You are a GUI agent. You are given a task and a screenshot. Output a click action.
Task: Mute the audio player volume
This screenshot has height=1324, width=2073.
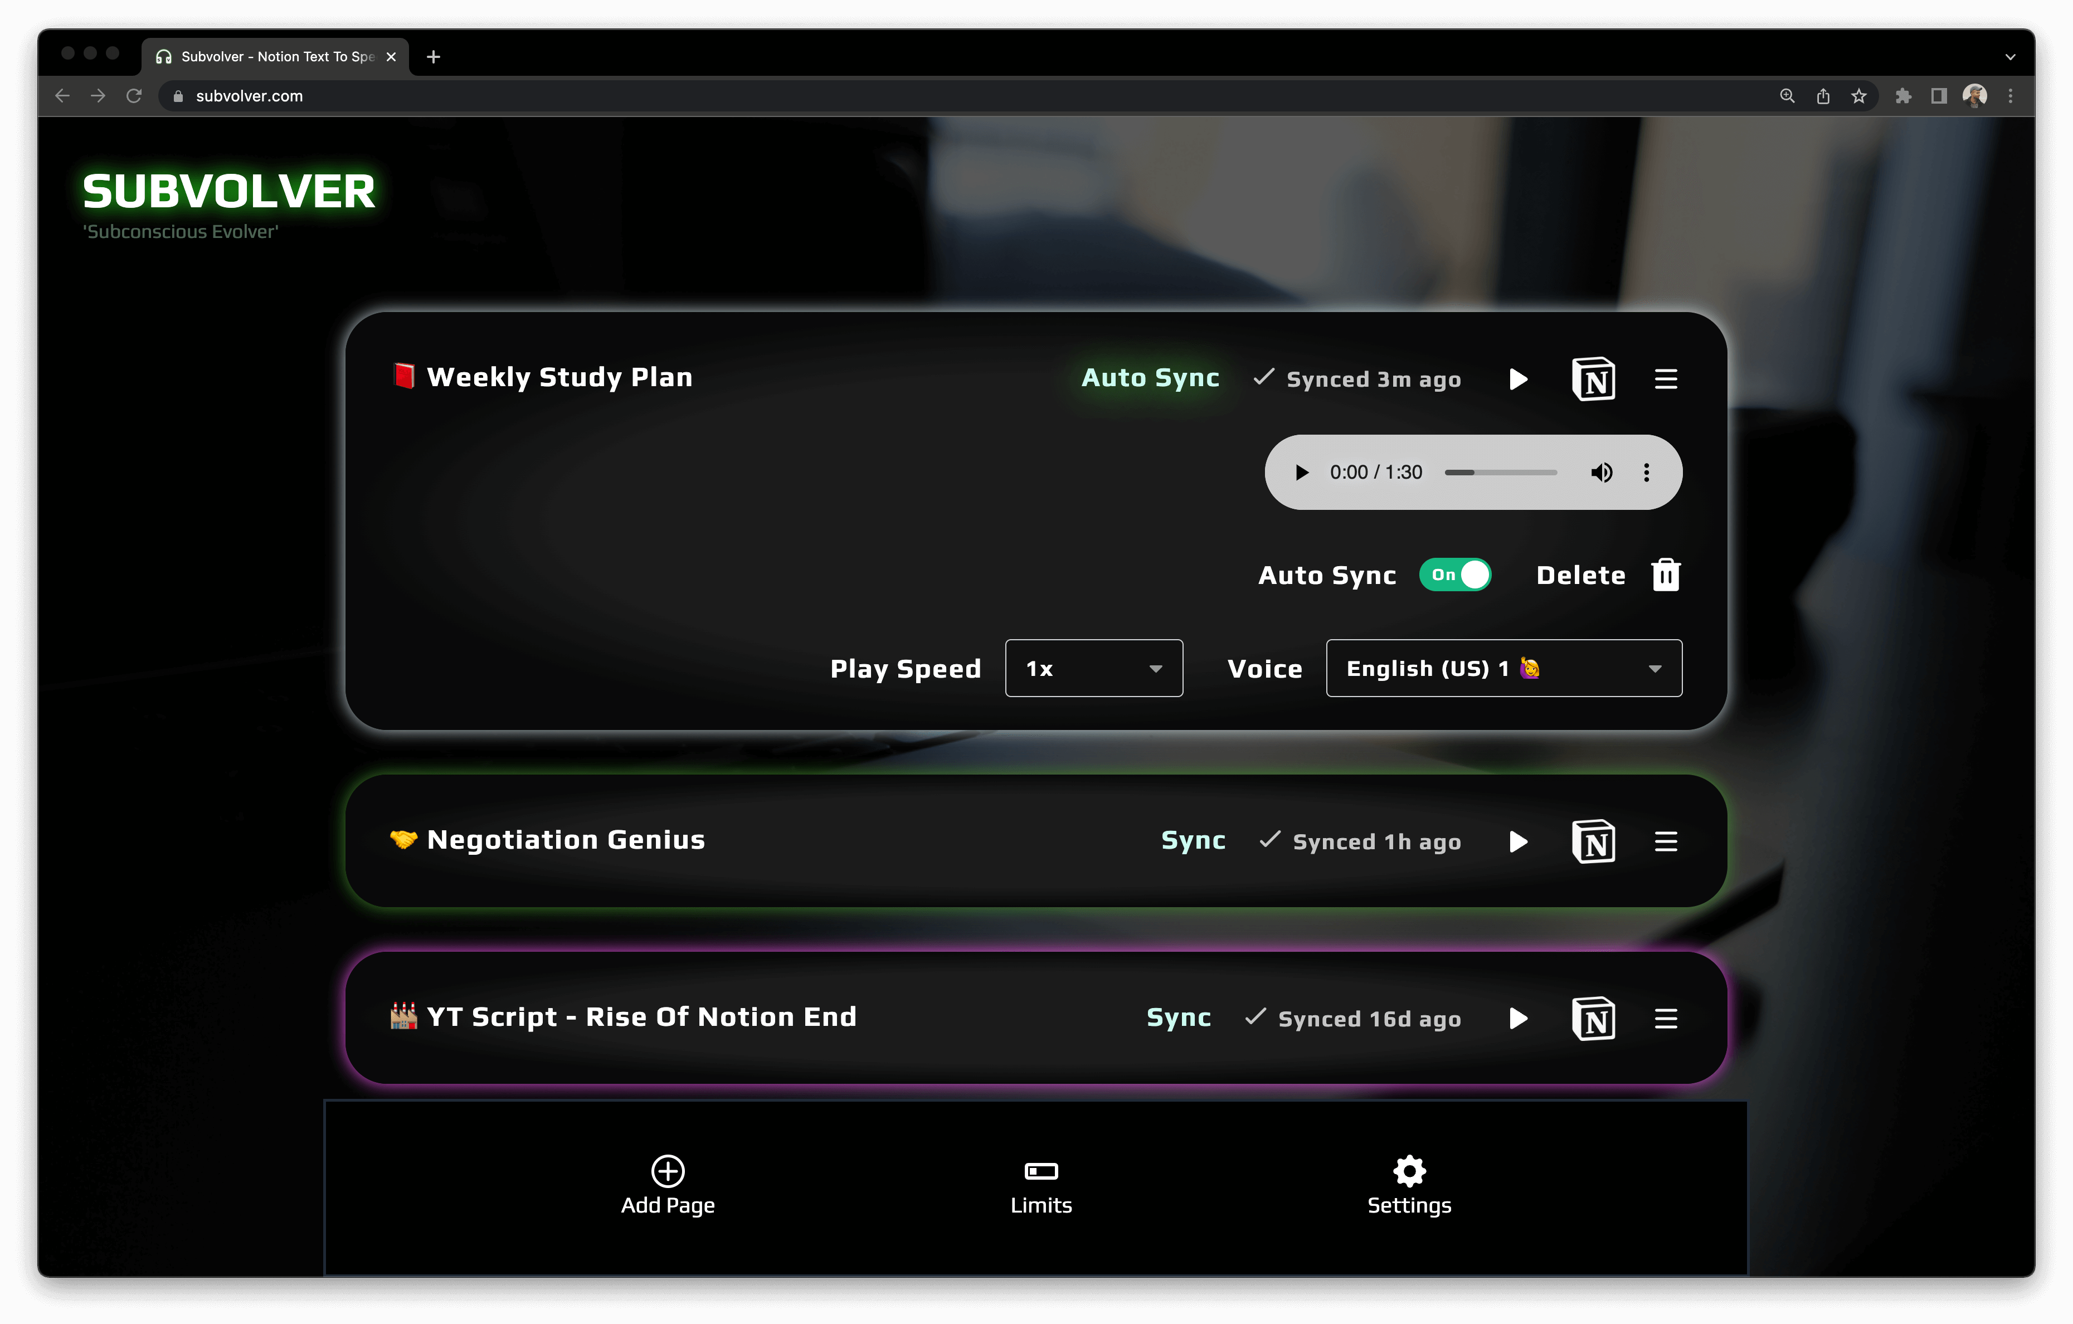[x=1601, y=473]
